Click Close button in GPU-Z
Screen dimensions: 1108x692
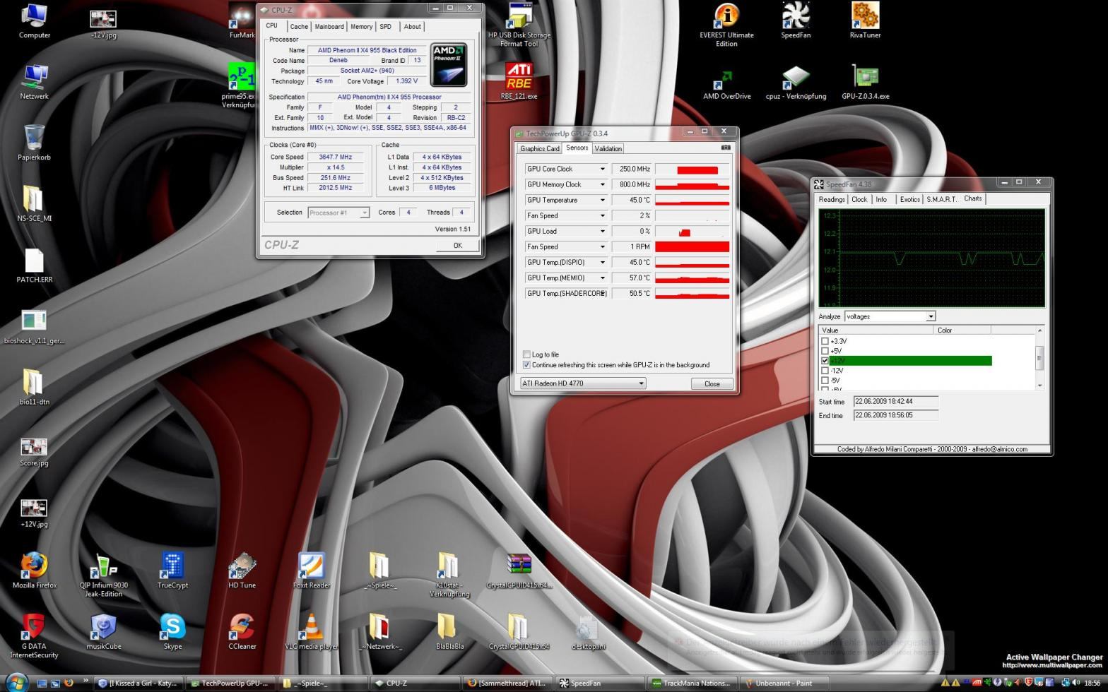712,383
